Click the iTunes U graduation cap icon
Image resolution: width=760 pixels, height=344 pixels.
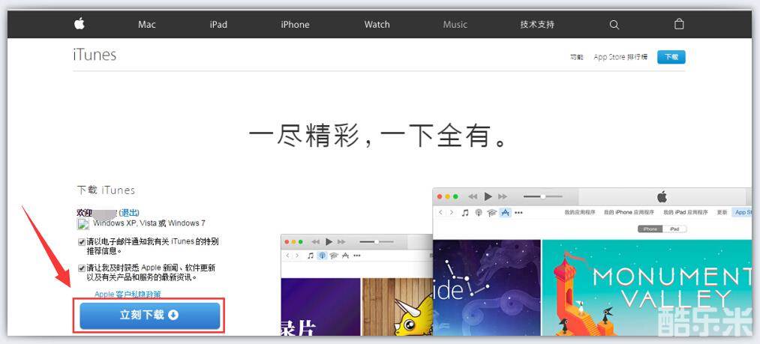tap(491, 213)
